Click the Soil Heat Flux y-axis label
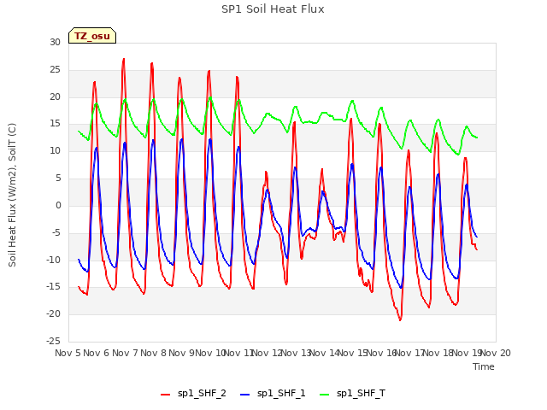This screenshot has height=410, width=547. pos(12,195)
